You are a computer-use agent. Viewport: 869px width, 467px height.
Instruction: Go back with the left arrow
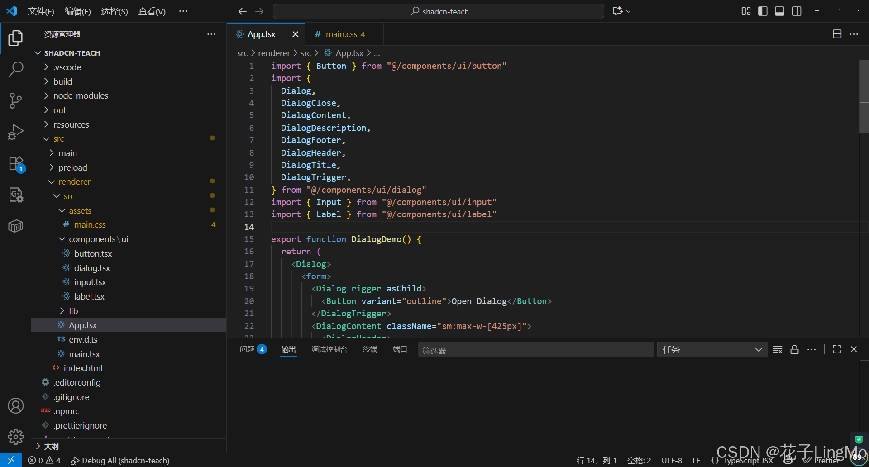243,11
